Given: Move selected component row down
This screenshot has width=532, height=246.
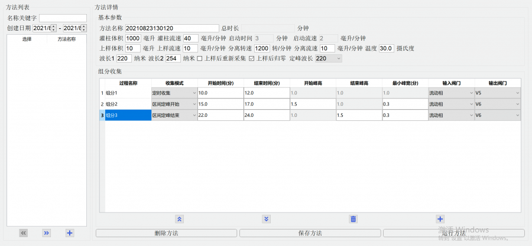Looking at the screenshot, I should pyautogui.click(x=266, y=219).
